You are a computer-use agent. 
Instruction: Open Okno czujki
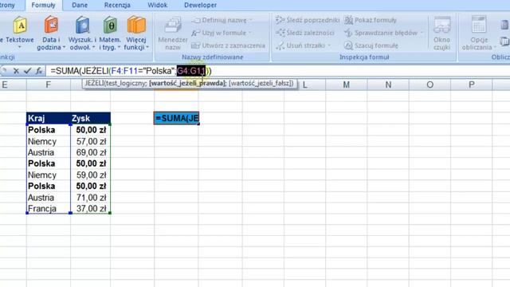[441, 33]
